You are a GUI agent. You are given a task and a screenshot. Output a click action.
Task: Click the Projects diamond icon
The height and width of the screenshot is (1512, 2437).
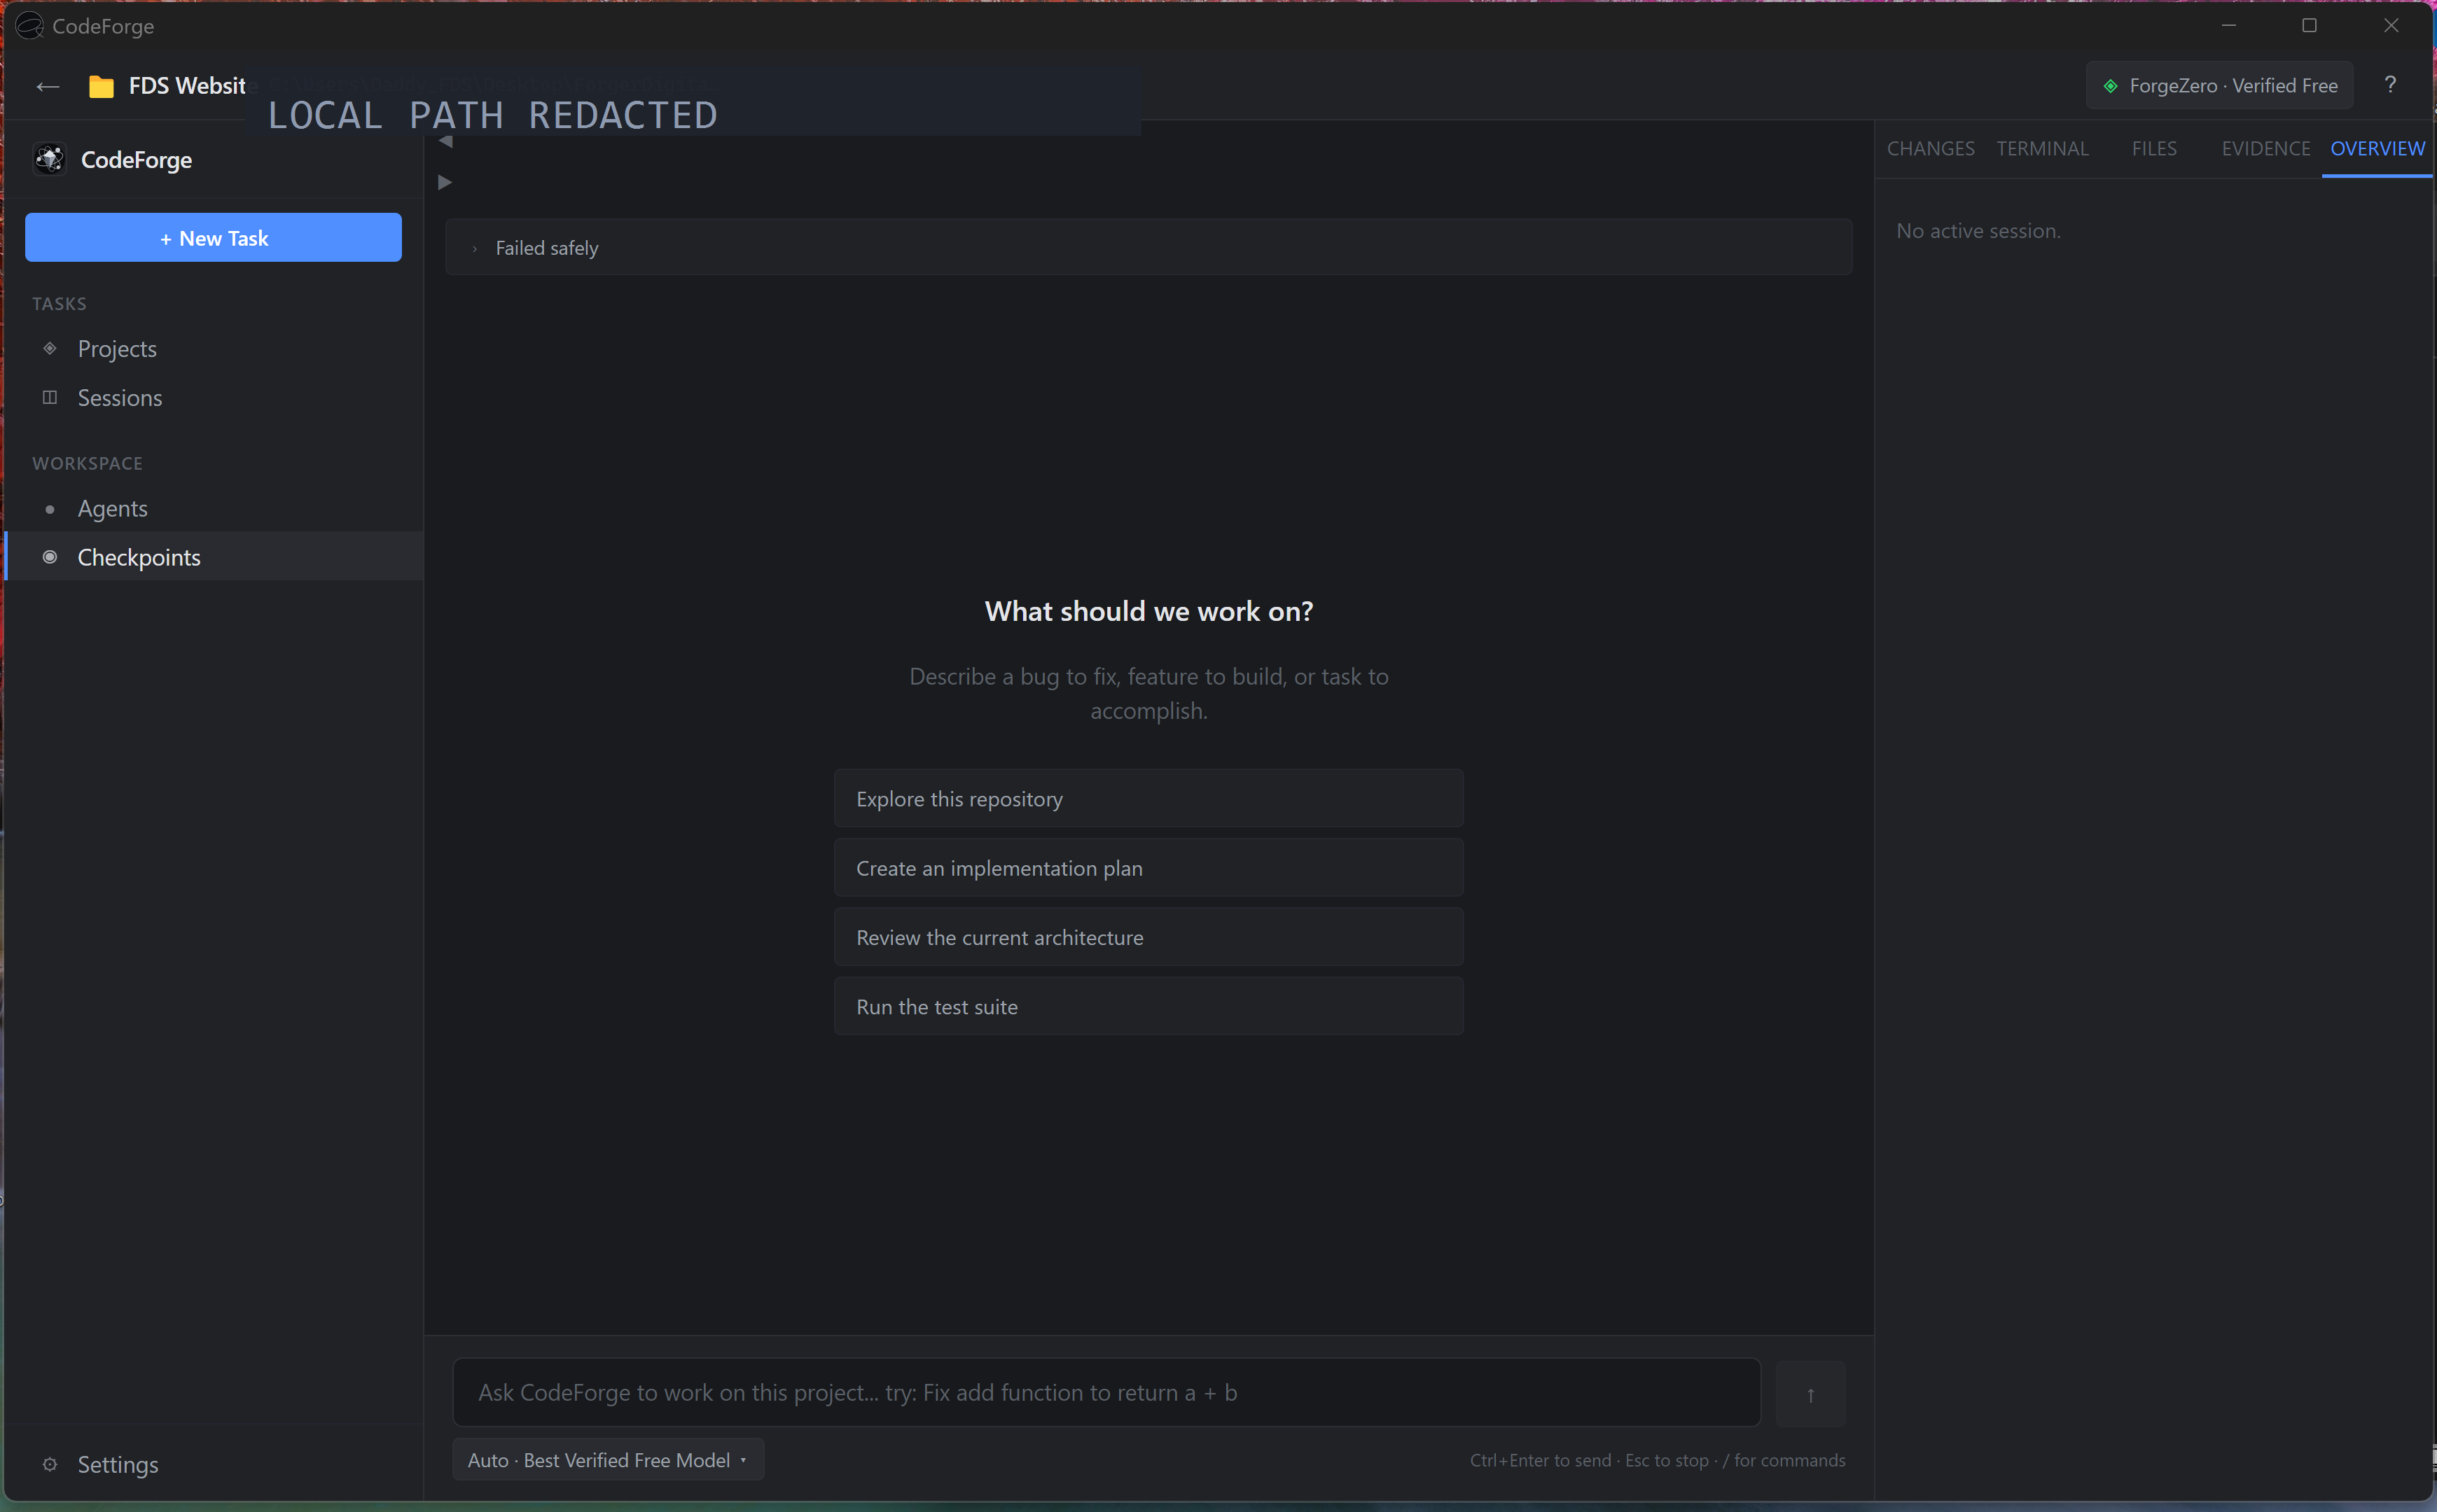pos(50,348)
